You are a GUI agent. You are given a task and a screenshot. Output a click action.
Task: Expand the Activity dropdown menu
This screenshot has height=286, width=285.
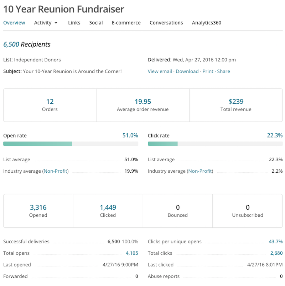[x=46, y=23]
